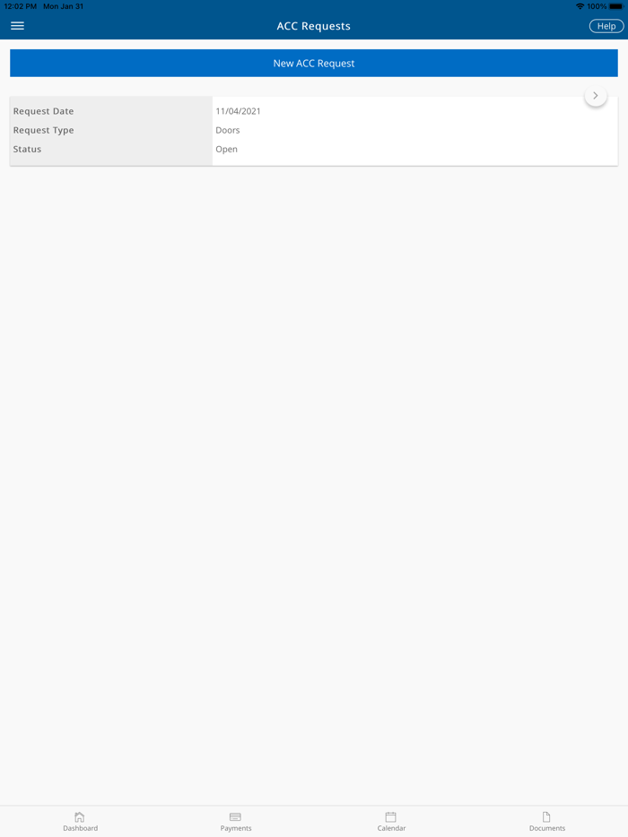Expand request details with the chevron arrow
Image resolution: width=628 pixels, height=837 pixels.
tap(596, 96)
